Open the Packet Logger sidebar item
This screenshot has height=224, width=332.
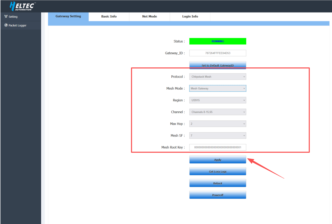click(x=17, y=26)
